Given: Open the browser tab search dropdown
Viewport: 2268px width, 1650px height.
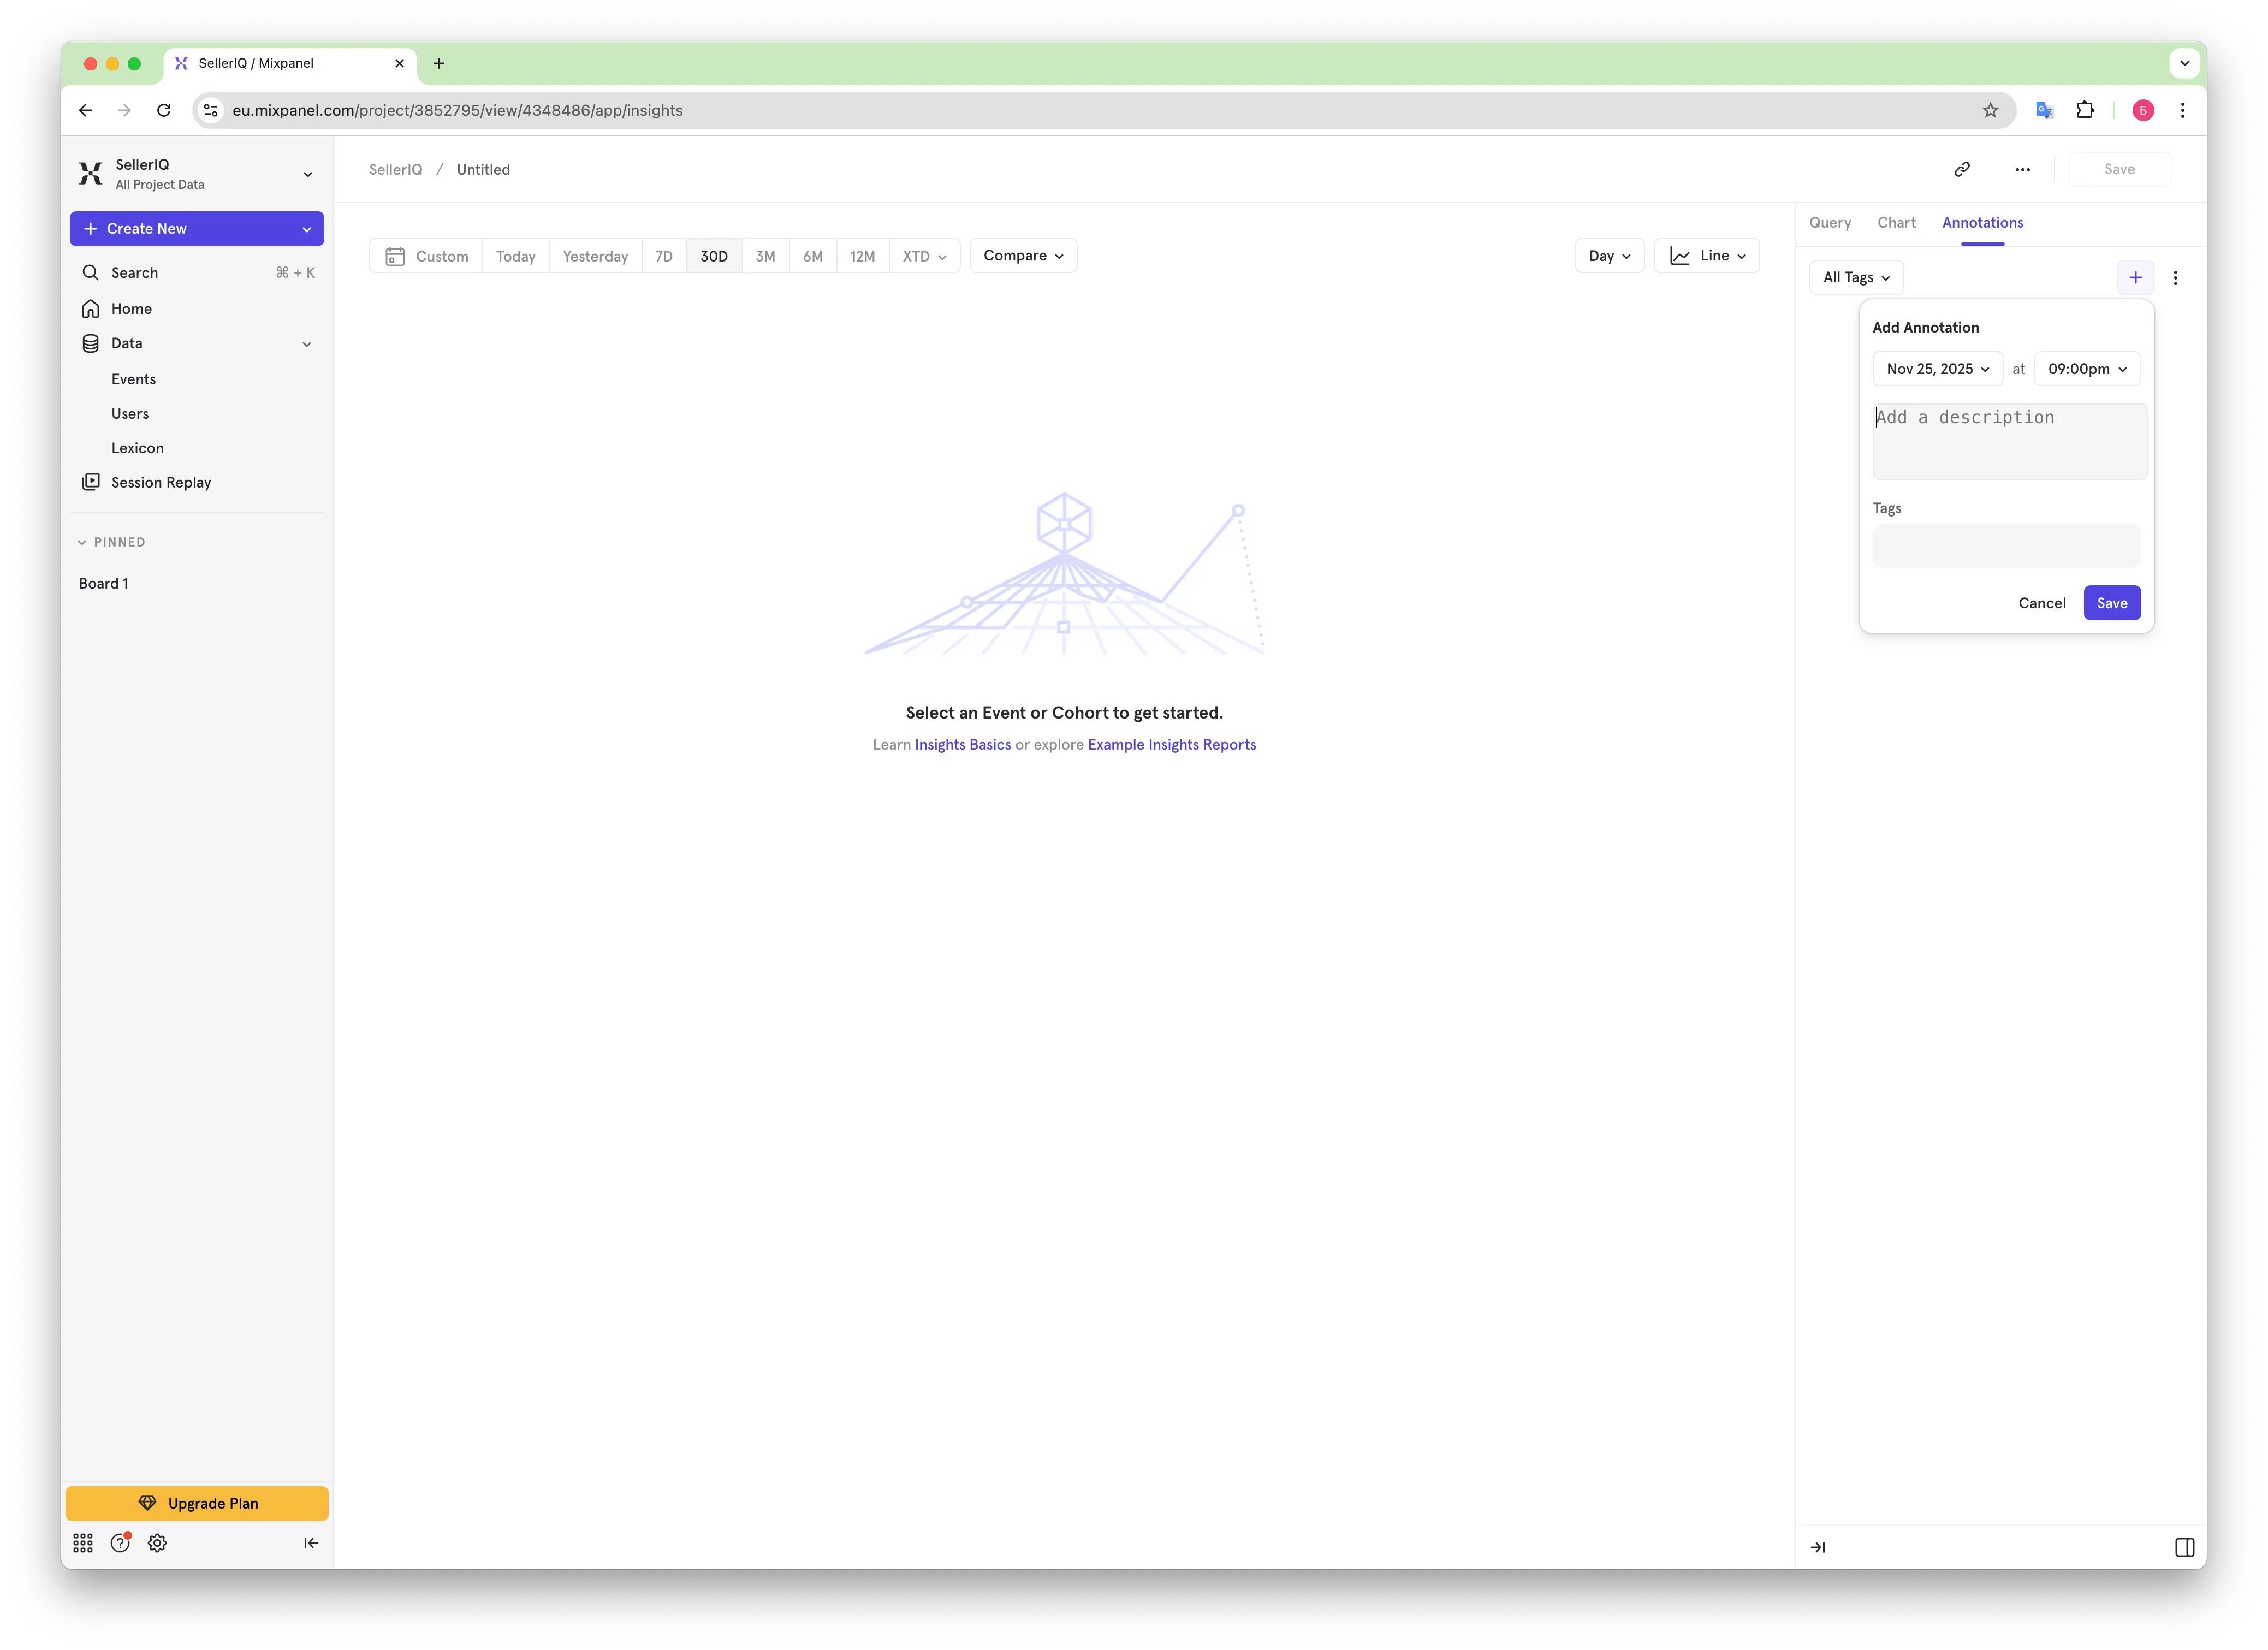Looking at the screenshot, I should click(x=2184, y=63).
